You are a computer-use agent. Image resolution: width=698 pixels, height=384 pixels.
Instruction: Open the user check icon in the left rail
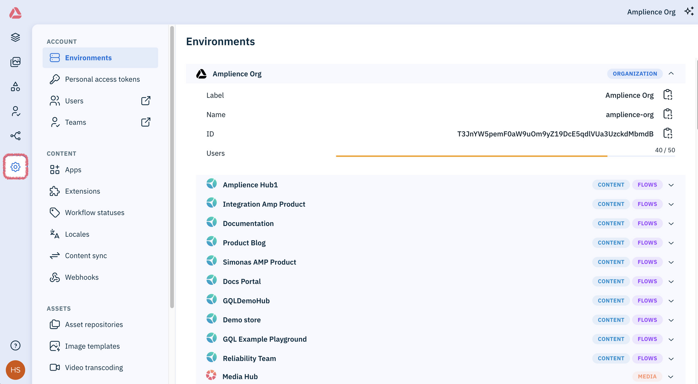pos(15,111)
